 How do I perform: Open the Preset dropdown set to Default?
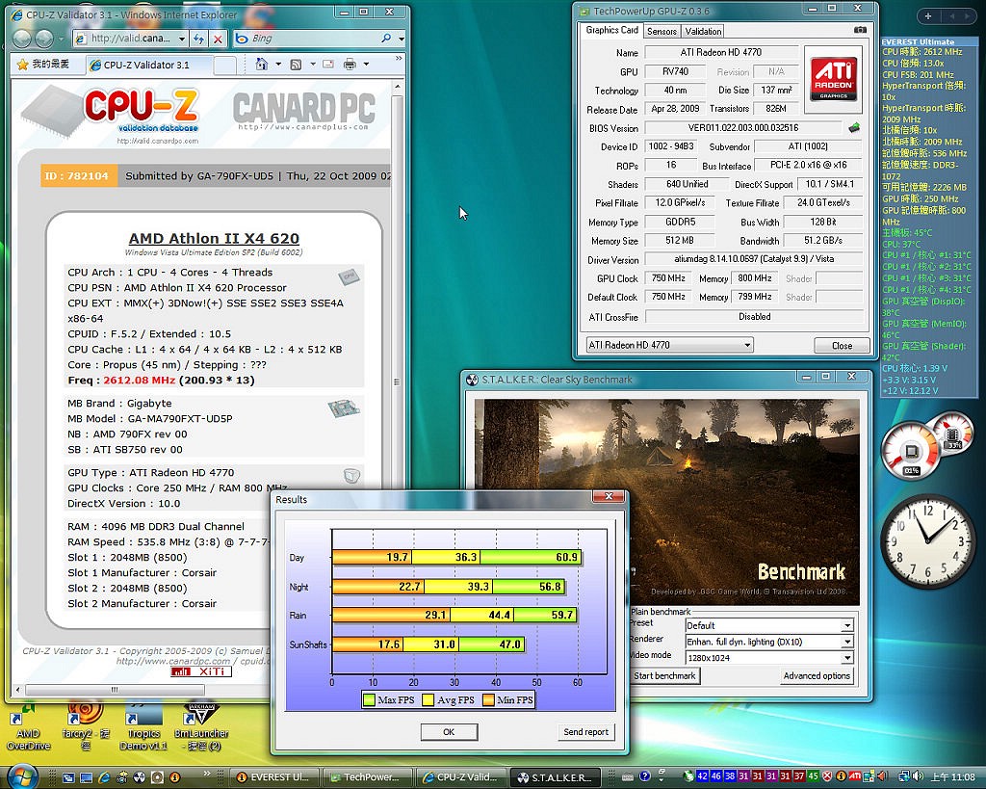click(768, 625)
